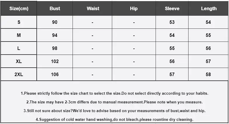Select note 2 about 2-3cm differences

pos(115,102)
